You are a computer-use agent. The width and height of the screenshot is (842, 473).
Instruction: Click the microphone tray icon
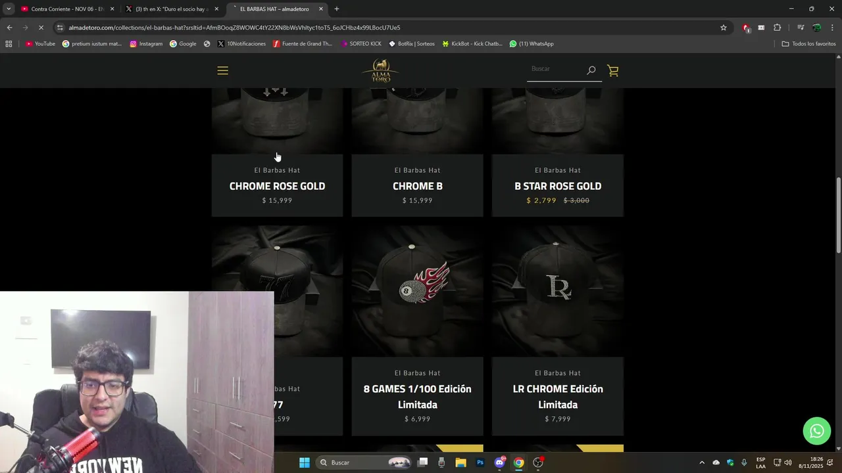744,462
